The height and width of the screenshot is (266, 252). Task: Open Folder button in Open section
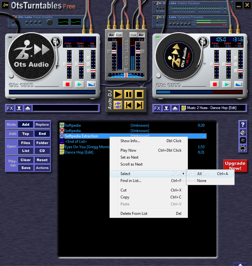42,143
